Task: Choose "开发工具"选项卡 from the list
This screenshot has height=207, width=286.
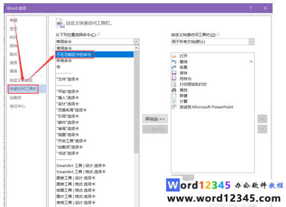Action: tap(95, 141)
